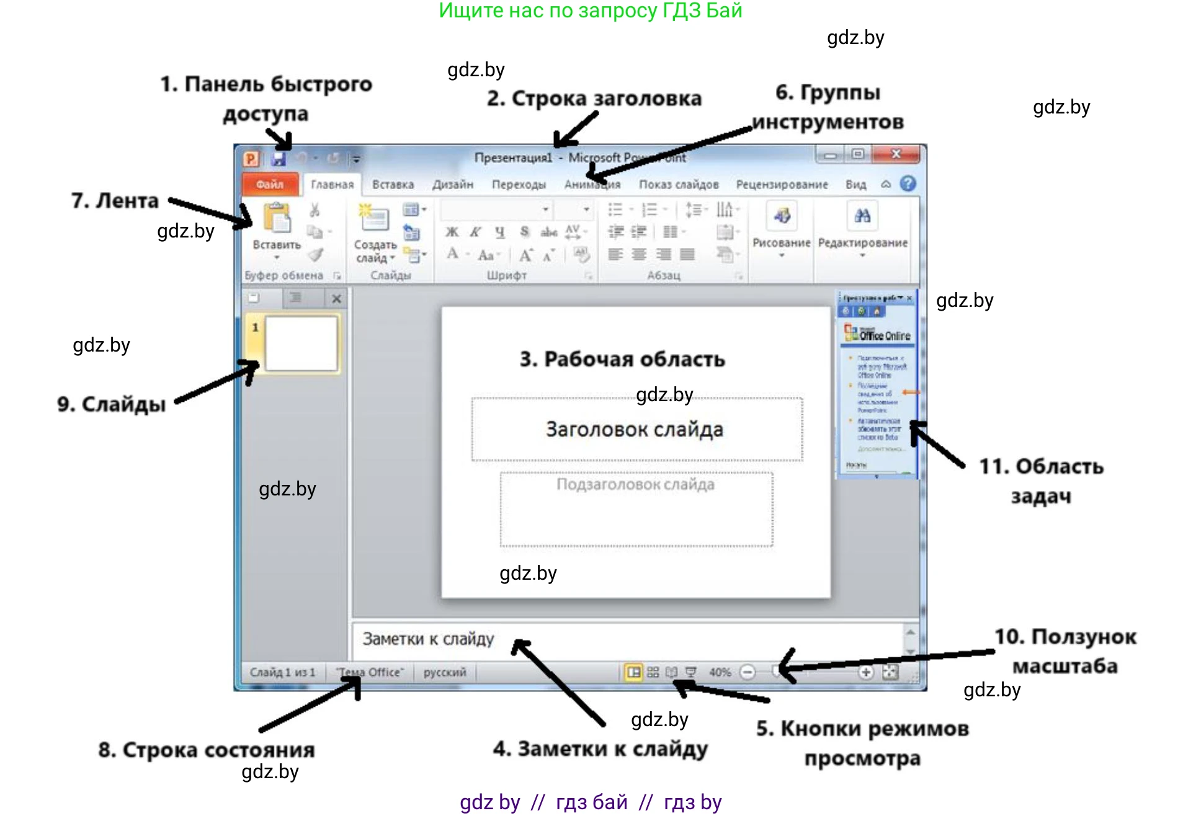
Task: Click the Создать слайд new slide icon
Action: 373,219
